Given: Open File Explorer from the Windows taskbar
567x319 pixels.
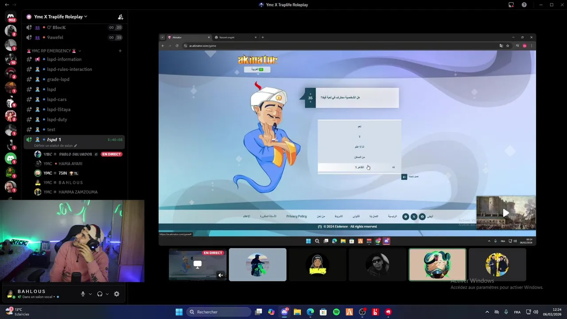Looking at the screenshot, I should coord(297,312).
